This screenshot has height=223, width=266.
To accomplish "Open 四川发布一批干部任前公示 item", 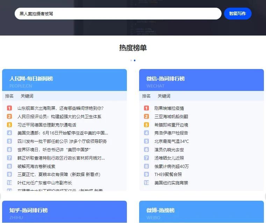I will click(62, 141).
